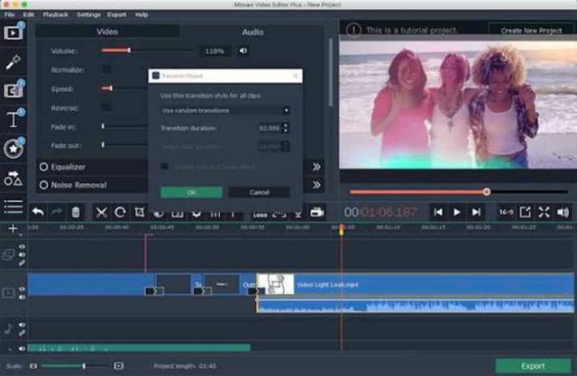Click the Crop tool in toolbar

(x=140, y=213)
